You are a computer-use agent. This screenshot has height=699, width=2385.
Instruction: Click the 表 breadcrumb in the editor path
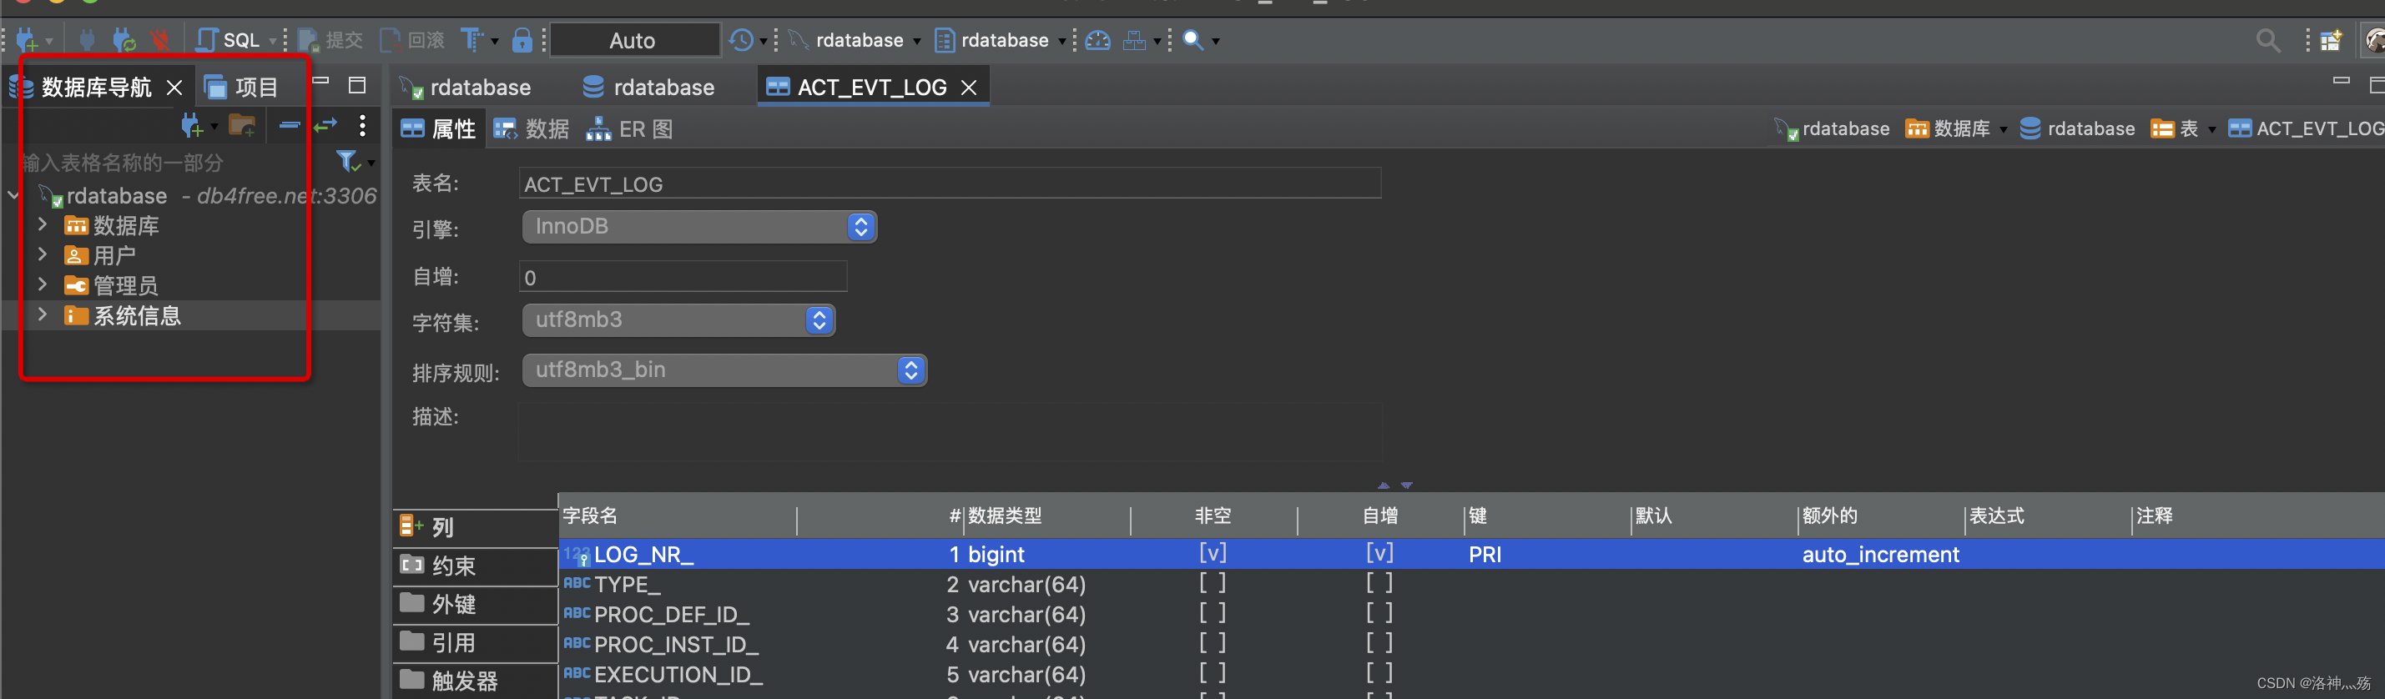point(2175,128)
